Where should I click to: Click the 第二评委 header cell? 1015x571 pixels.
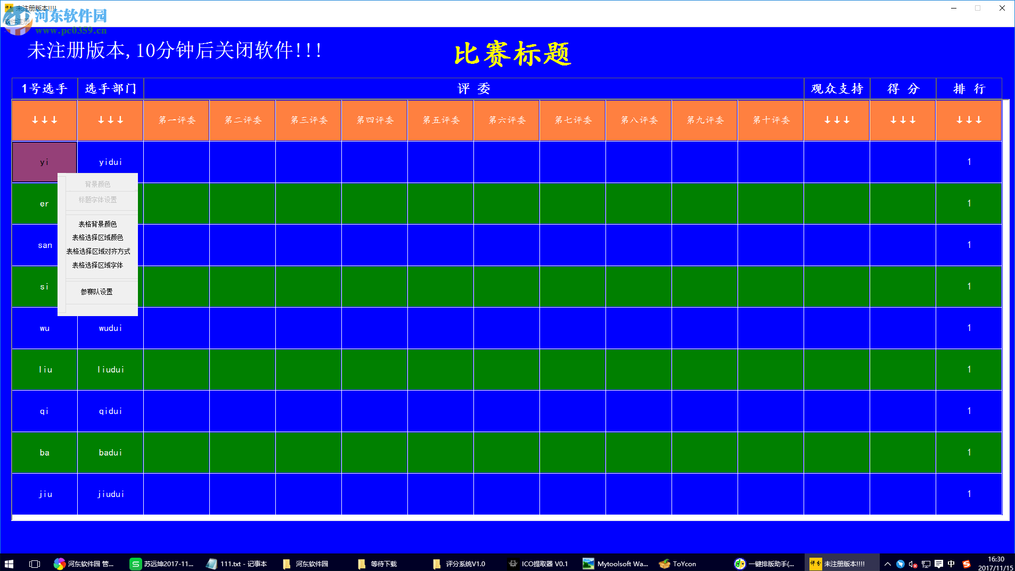[x=243, y=120]
